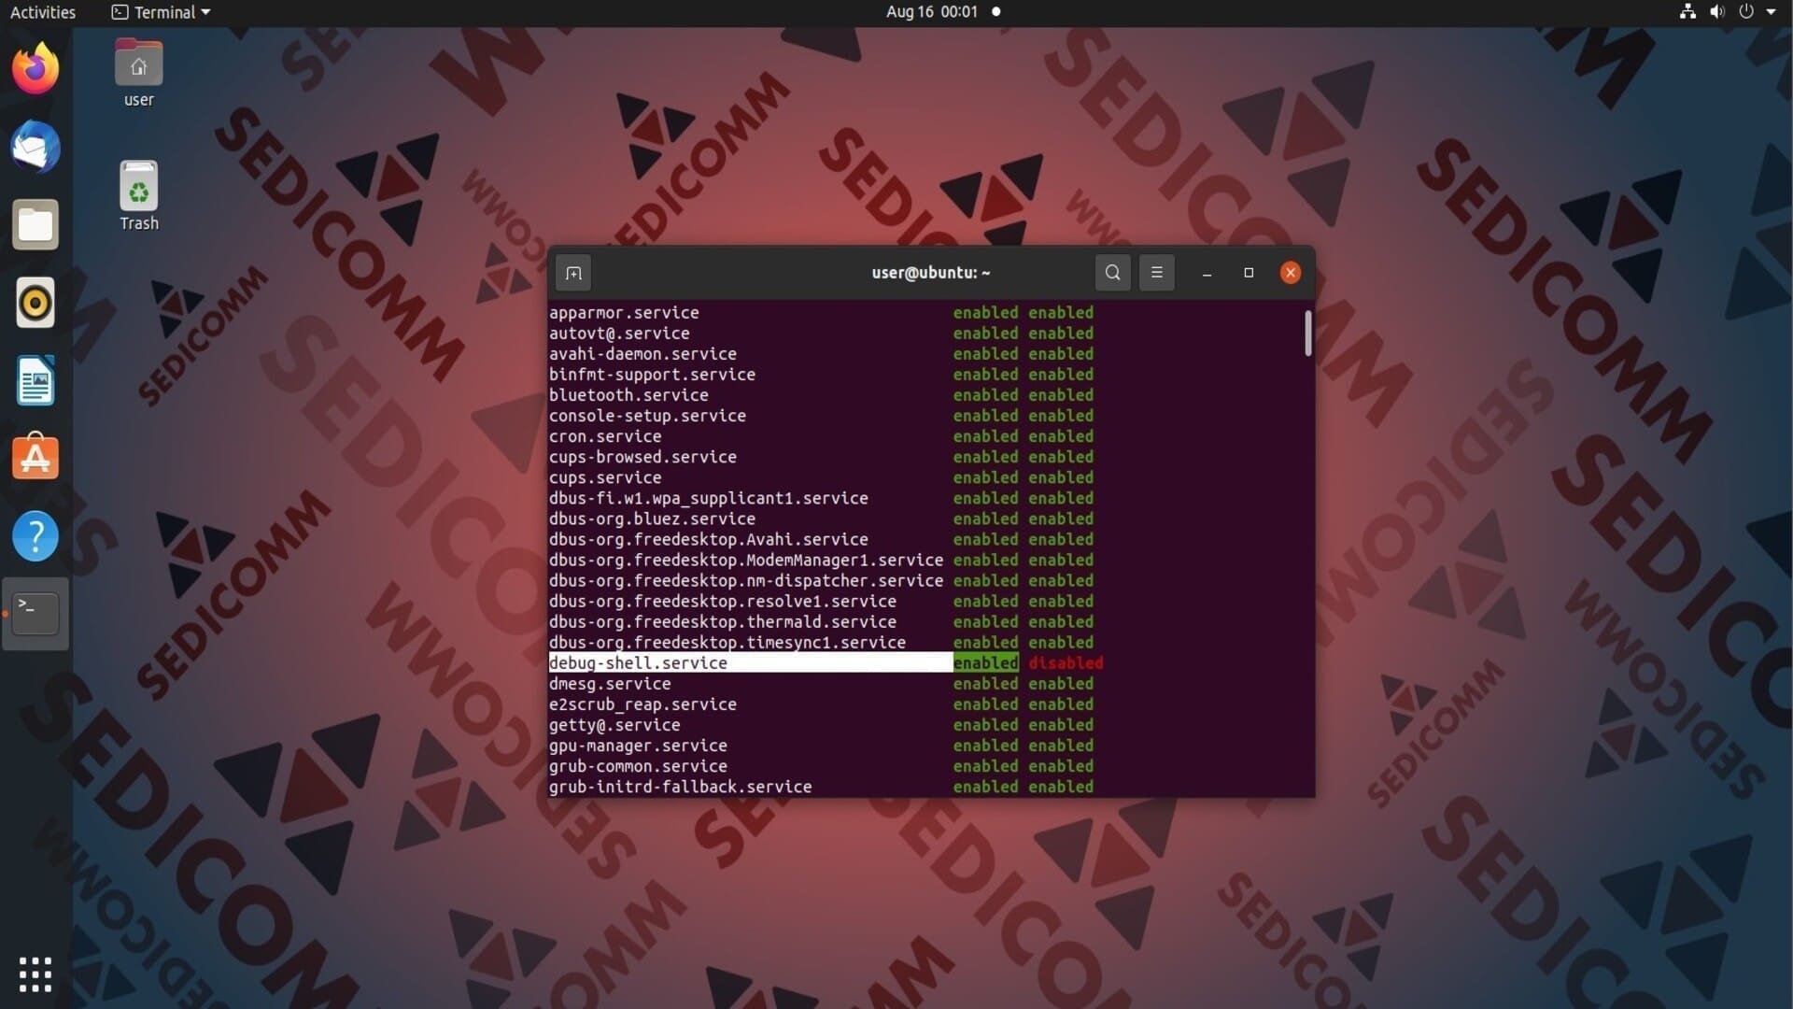Click binfmt-support.service entry
Viewport: 1793px width, 1009px height.
click(x=652, y=374)
